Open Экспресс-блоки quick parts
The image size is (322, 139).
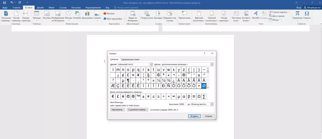pos(247,16)
